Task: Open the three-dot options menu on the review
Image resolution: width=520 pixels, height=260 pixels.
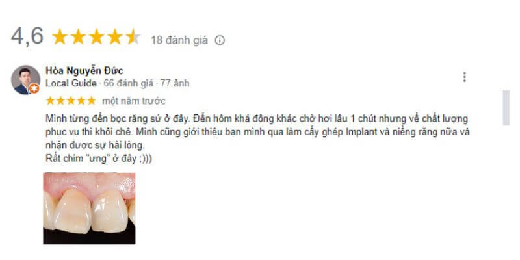Action: pos(464,77)
